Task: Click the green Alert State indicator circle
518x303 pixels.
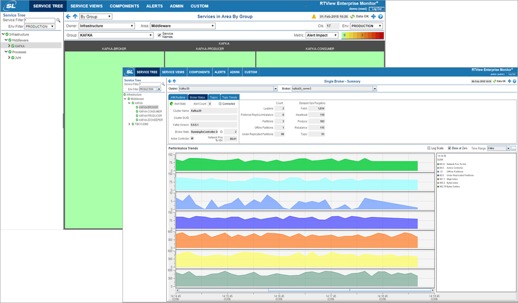Action: click(x=171, y=104)
